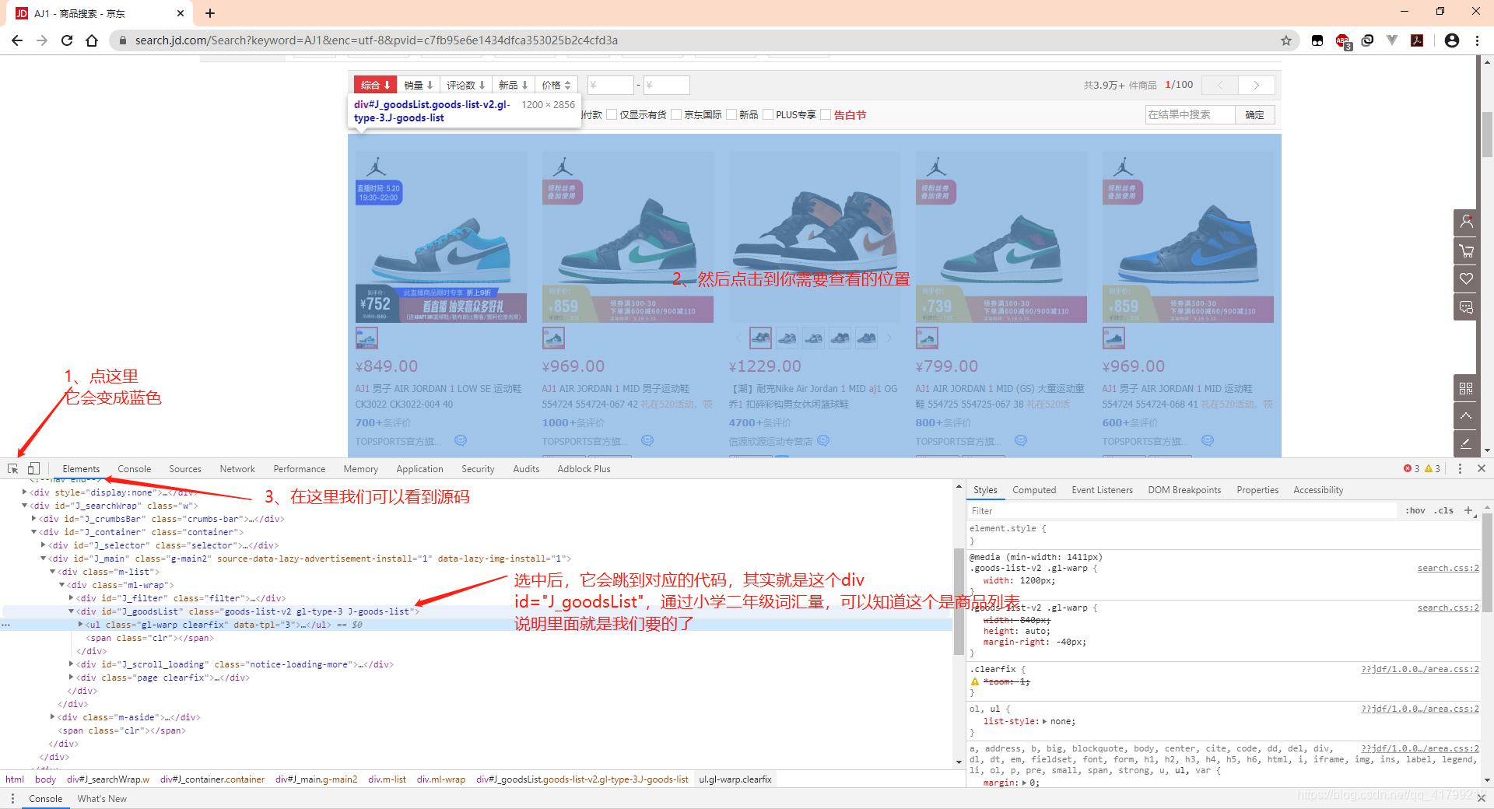
Task: Expand the J_crumbsBar div node
Action: (x=33, y=518)
